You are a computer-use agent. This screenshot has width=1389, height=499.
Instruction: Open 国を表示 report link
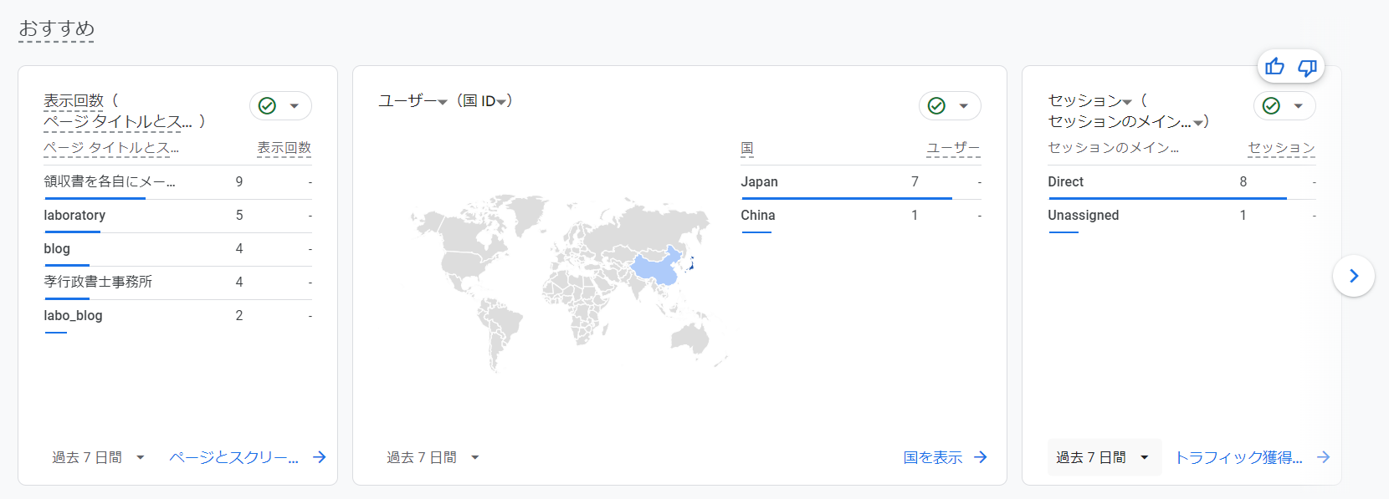(933, 457)
